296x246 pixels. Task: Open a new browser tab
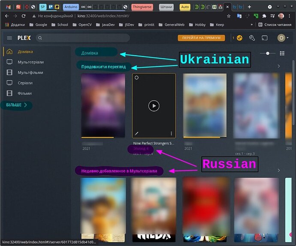pyautogui.click(x=249, y=7)
